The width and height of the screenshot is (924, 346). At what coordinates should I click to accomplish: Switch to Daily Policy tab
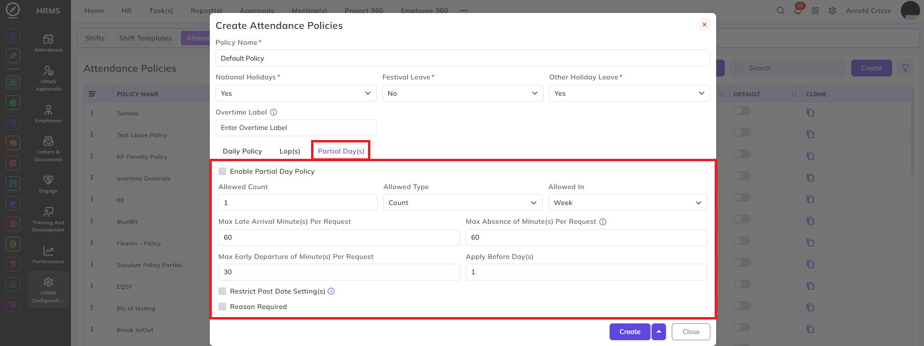pos(243,151)
